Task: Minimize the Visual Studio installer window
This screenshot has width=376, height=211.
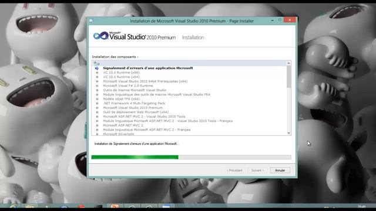Action: (273, 21)
